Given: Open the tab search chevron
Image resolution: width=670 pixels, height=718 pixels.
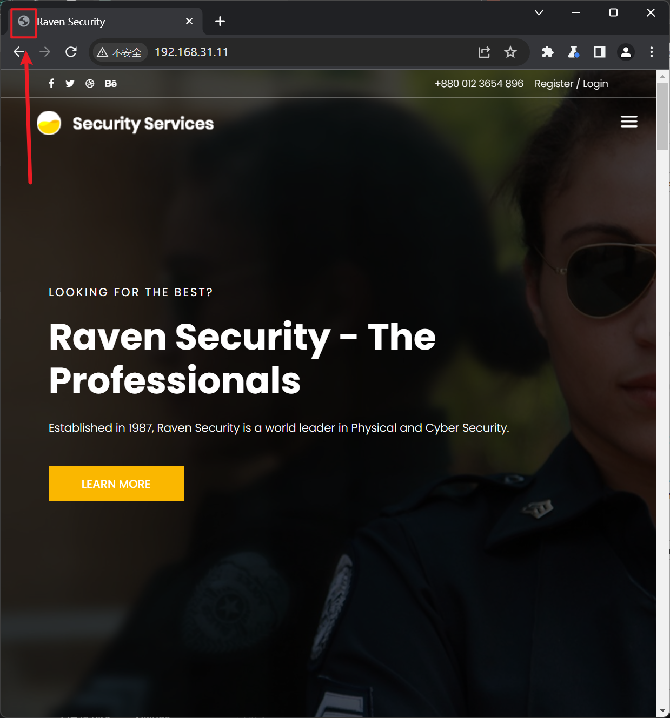Looking at the screenshot, I should 539,12.
